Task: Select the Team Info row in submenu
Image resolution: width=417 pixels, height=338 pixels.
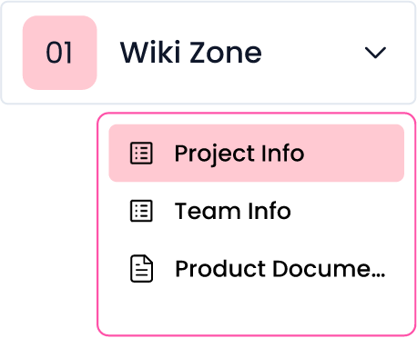Action: point(257,211)
